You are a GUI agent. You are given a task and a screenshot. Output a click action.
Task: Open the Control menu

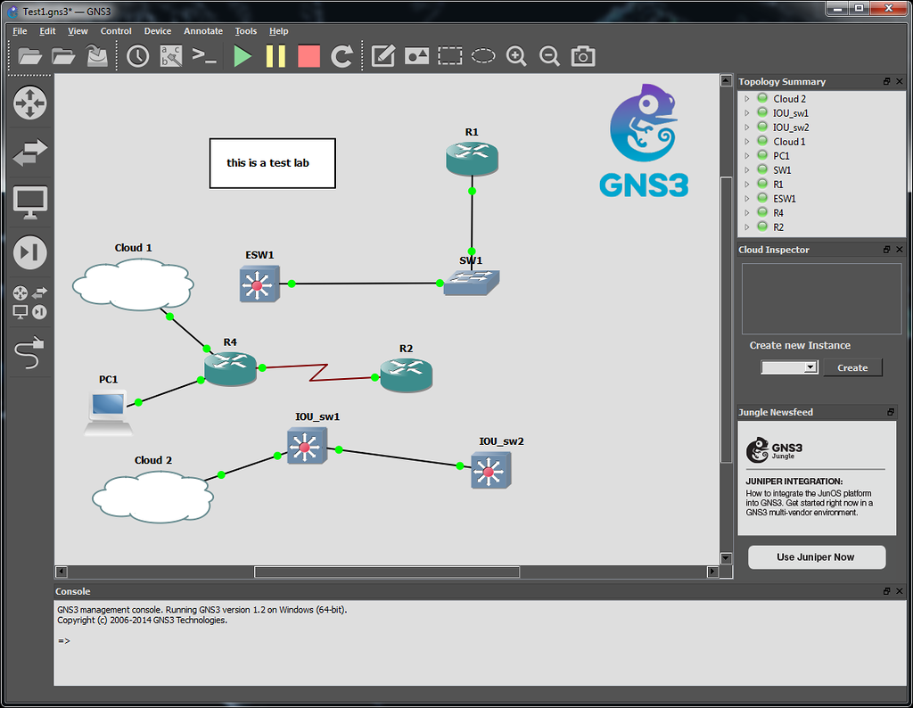coord(116,31)
